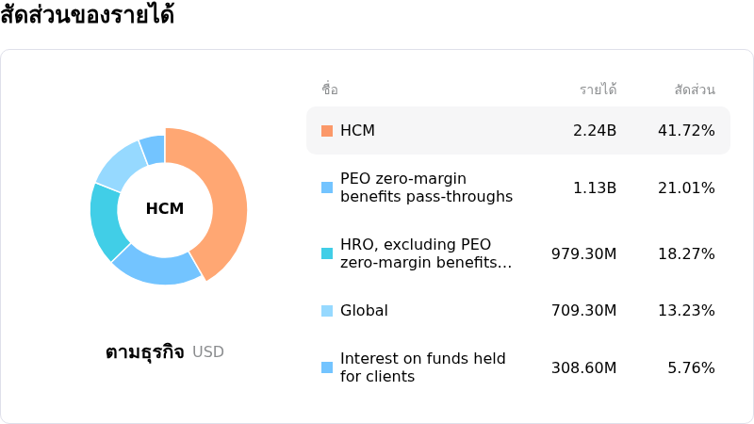Click the teal HRO legend color square
Screen dimensions: 754x424
coord(327,253)
